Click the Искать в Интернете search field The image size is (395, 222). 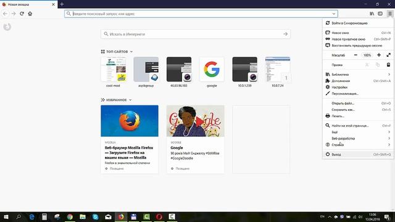[196, 34]
